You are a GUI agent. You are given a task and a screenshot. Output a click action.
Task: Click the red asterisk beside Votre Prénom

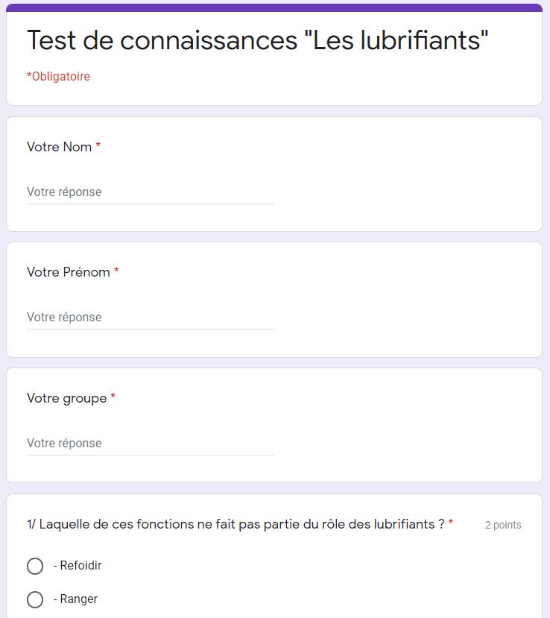(116, 272)
